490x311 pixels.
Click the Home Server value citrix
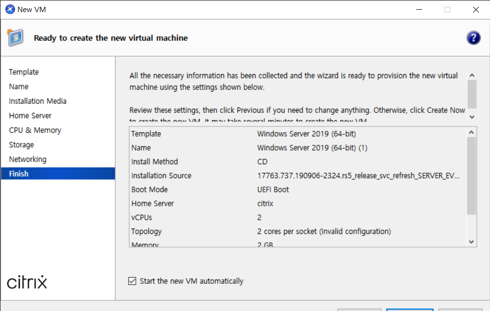point(265,203)
